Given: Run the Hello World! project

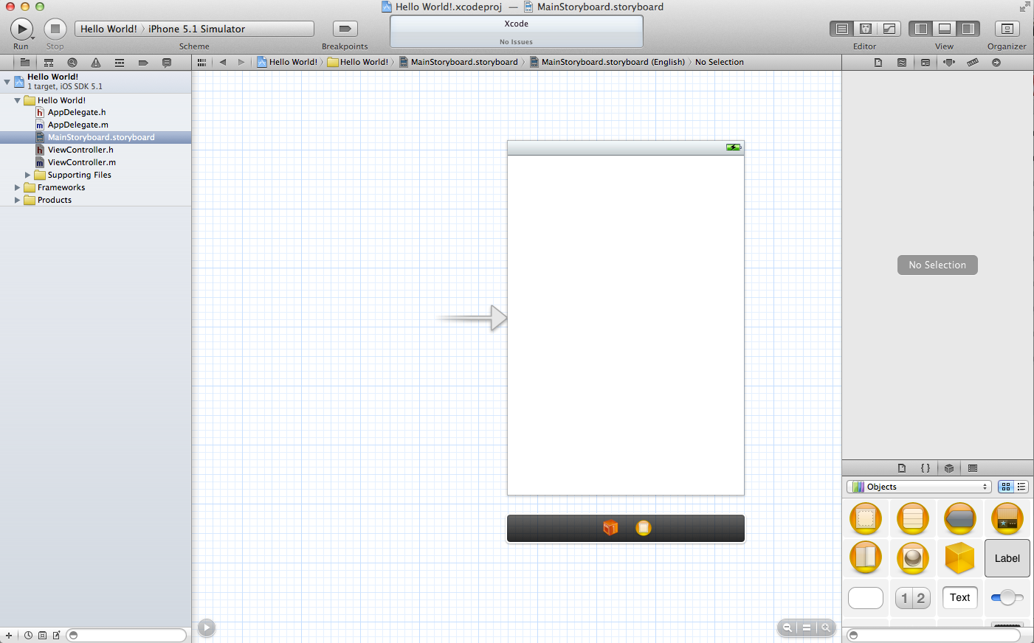Looking at the screenshot, I should click(x=21, y=29).
